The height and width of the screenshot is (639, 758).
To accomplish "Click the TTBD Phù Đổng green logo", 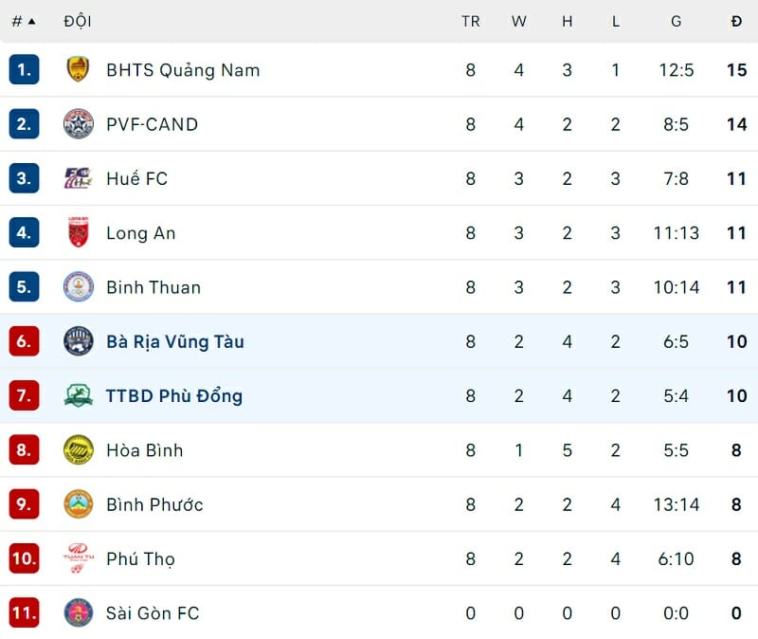I will (78, 395).
